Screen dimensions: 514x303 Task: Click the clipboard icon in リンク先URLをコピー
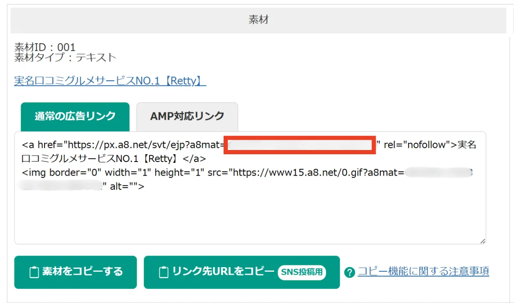click(164, 272)
